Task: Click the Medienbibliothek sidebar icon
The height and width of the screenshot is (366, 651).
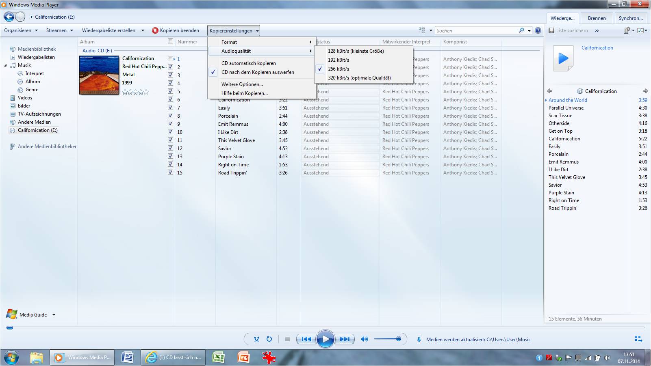Action: [x=13, y=49]
